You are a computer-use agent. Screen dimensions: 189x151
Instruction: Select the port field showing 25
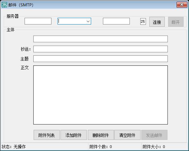(143, 21)
